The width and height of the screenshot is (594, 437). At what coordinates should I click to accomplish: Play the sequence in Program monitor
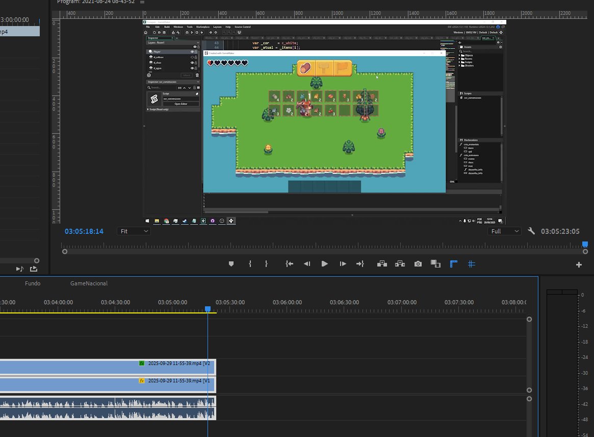coord(325,263)
